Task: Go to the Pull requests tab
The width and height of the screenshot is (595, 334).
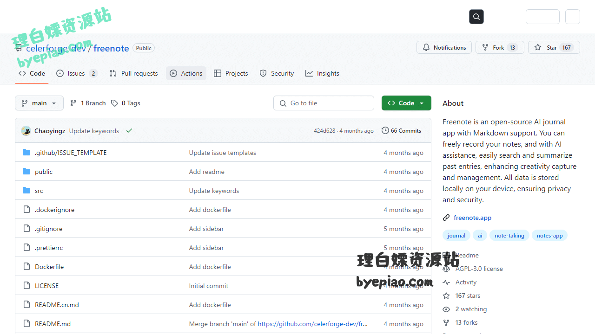Action: [x=133, y=73]
